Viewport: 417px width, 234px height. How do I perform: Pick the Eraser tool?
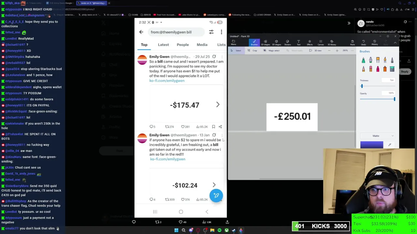pos(370,69)
